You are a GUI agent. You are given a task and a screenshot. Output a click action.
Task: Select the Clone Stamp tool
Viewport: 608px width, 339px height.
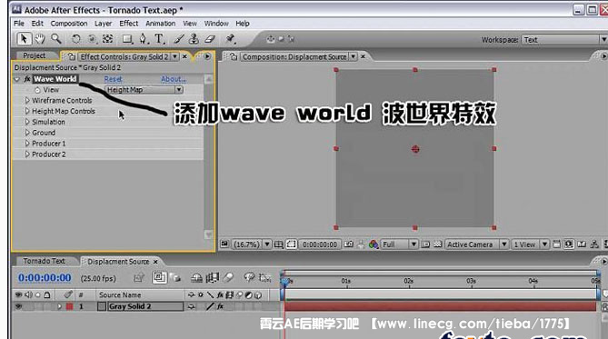tap(194, 39)
